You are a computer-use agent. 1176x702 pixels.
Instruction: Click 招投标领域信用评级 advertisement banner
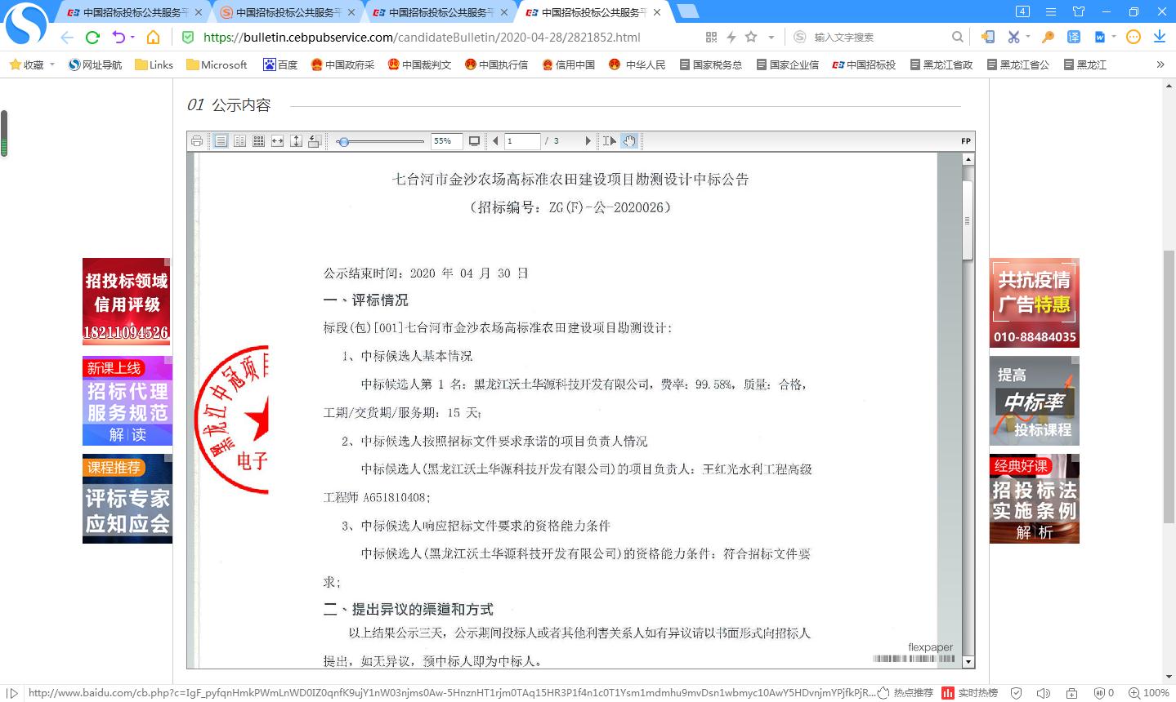(127, 301)
